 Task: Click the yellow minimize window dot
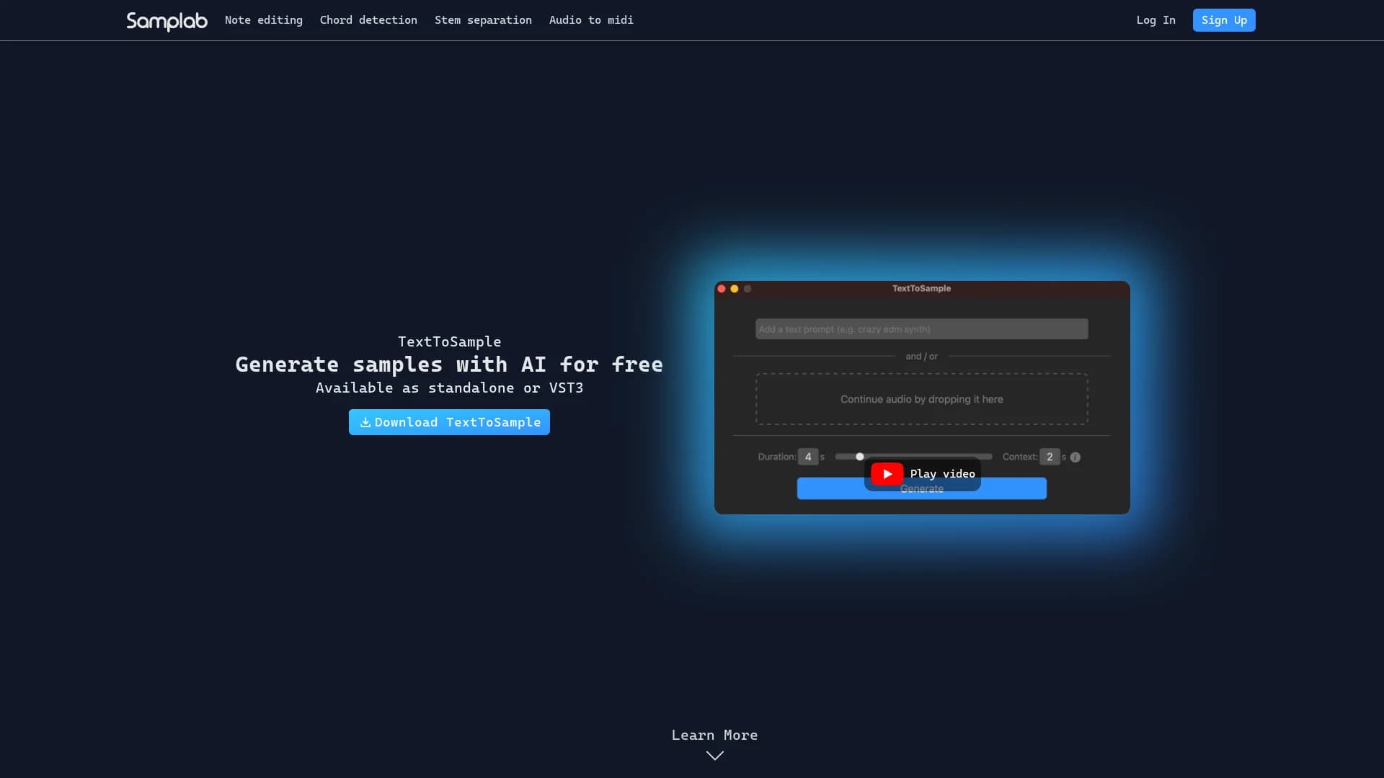pyautogui.click(x=735, y=289)
